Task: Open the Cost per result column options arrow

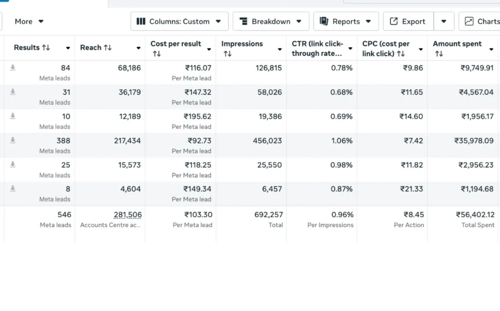Action: click(209, 49)
